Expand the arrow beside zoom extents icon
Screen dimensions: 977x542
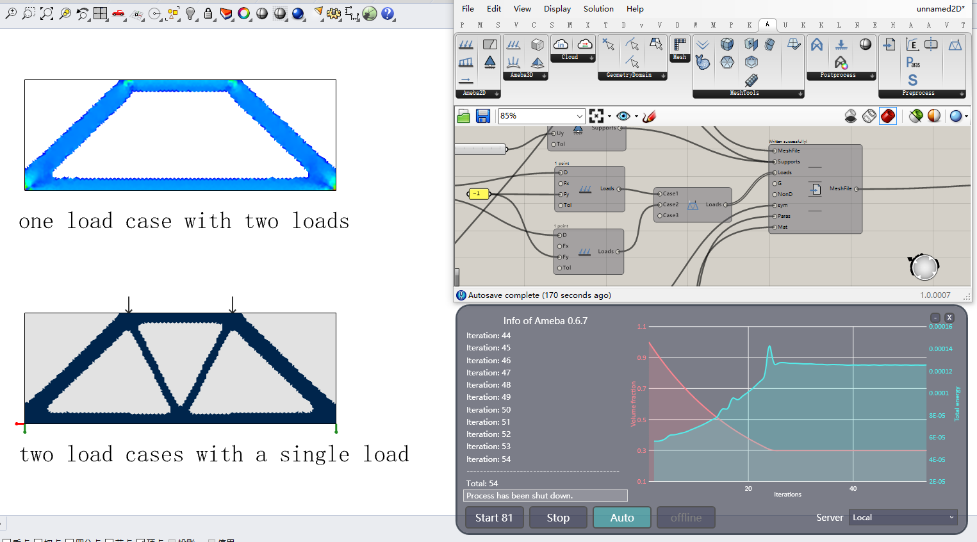[609, 117]
